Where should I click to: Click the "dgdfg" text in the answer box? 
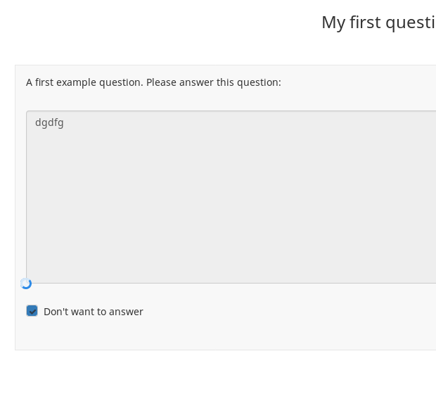(49, 122)
